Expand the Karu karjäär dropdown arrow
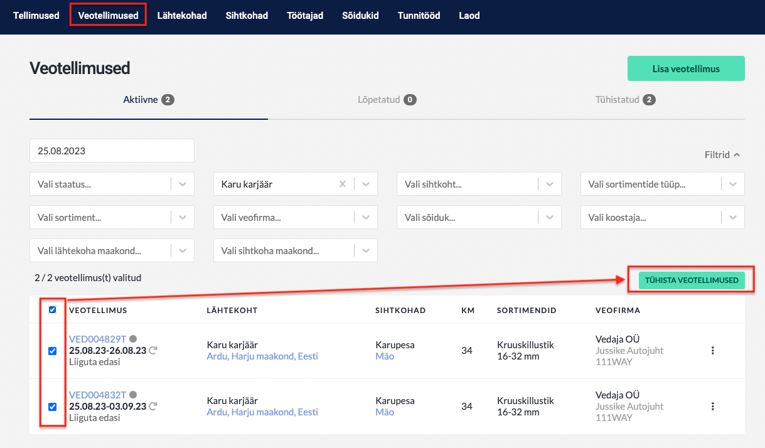765x448 pixels. point(366,184)
